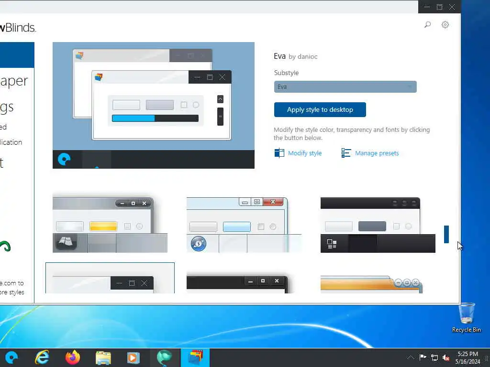Click the Action Center flag tray icon

point(423,357)
